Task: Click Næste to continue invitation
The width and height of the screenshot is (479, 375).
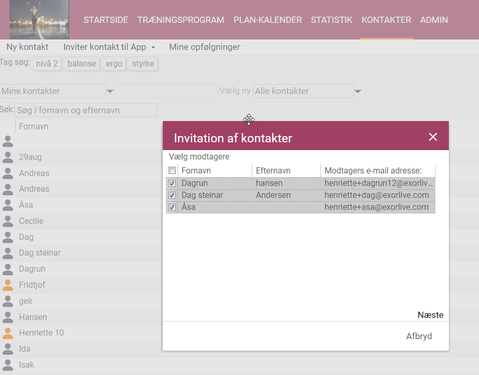Action: pyautogui.click(x=431, y=315)
